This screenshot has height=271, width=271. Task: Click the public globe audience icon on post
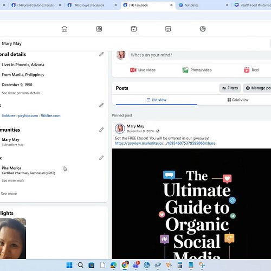pos(158,131)
